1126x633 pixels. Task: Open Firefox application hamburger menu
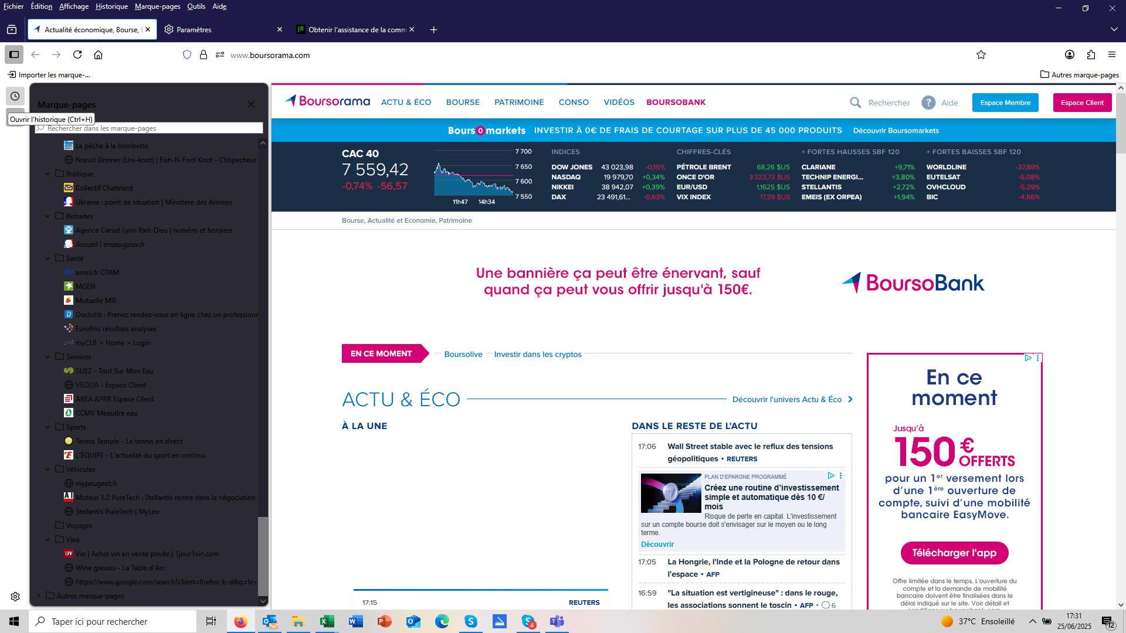(1112, 55)
